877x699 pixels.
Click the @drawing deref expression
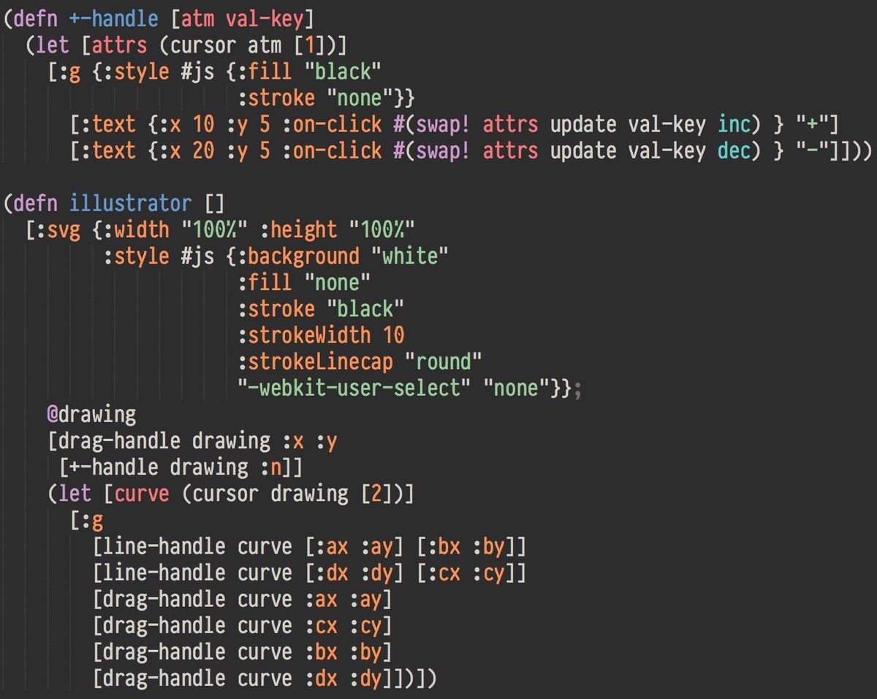92,414
